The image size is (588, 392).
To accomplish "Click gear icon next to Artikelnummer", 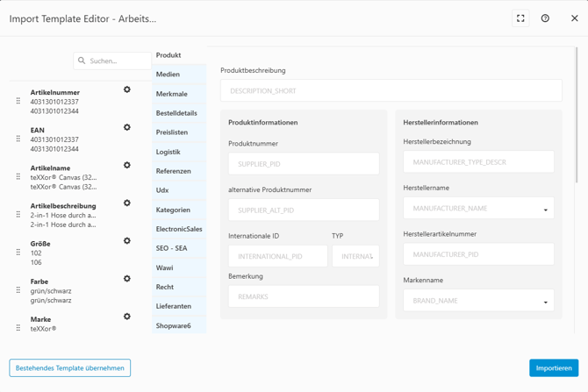I will (127, 89).
